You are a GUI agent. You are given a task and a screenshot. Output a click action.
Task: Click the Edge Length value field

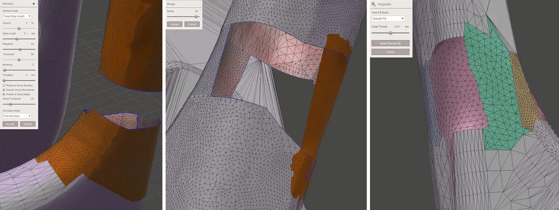click(x=26, y=33)
